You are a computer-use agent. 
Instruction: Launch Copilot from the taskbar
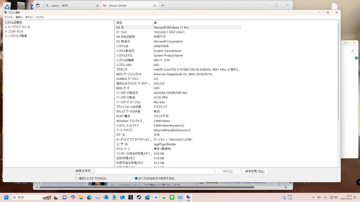(x=73, y=198)
